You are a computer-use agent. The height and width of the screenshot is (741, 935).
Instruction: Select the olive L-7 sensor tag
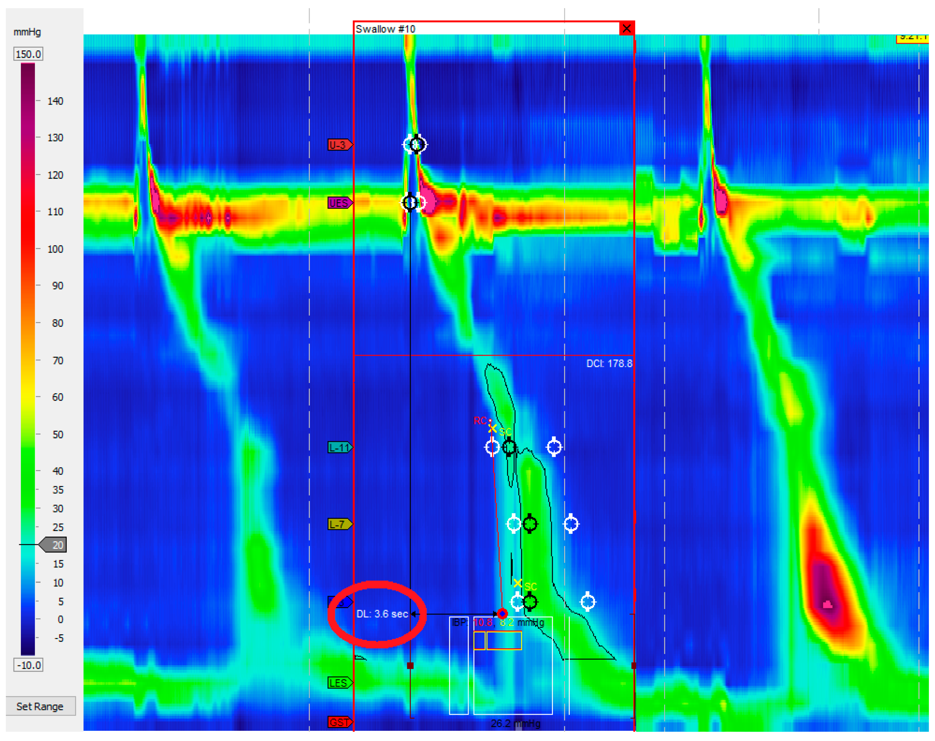coord(339,524)
